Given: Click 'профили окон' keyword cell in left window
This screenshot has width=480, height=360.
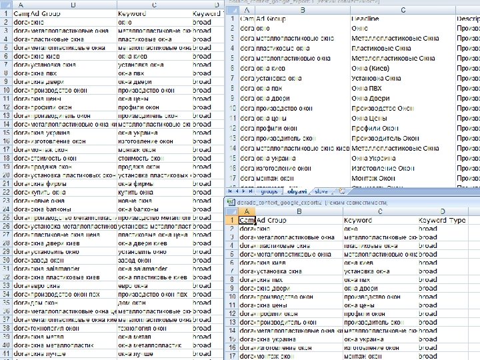Looking at the screenshot, I should coord(154,107).
